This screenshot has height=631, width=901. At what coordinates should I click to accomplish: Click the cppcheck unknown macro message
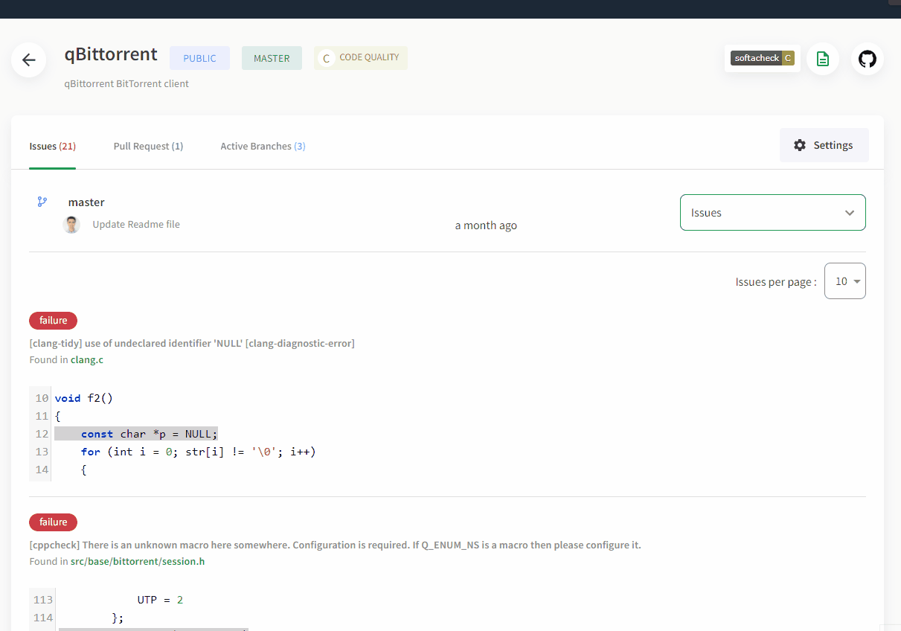[335, 545]
